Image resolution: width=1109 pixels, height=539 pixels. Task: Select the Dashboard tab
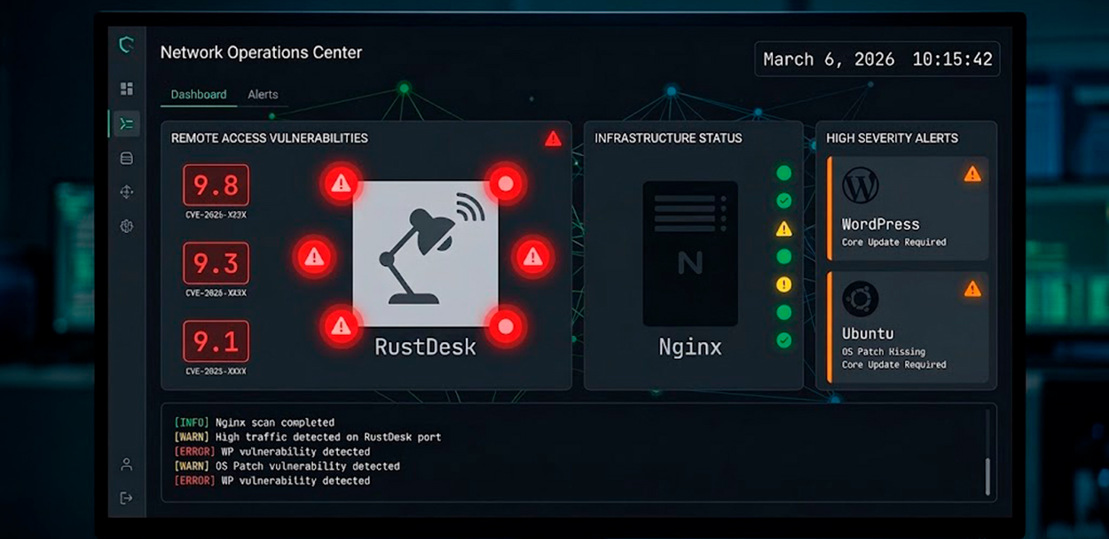click(x=198, y=94)
